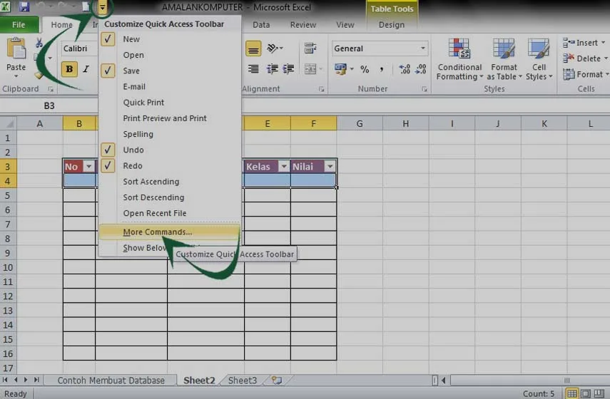Check the E-mail option
Image resolution: width=610 pixels, height=399 pixels.
[x=170, y=87]
